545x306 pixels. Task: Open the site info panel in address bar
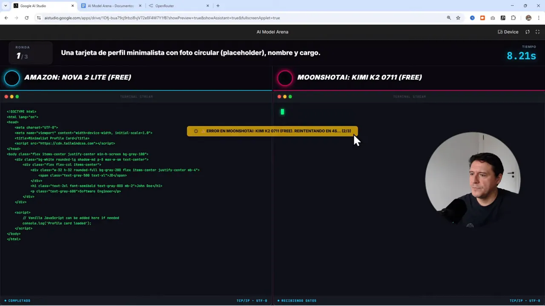point(39,18)
